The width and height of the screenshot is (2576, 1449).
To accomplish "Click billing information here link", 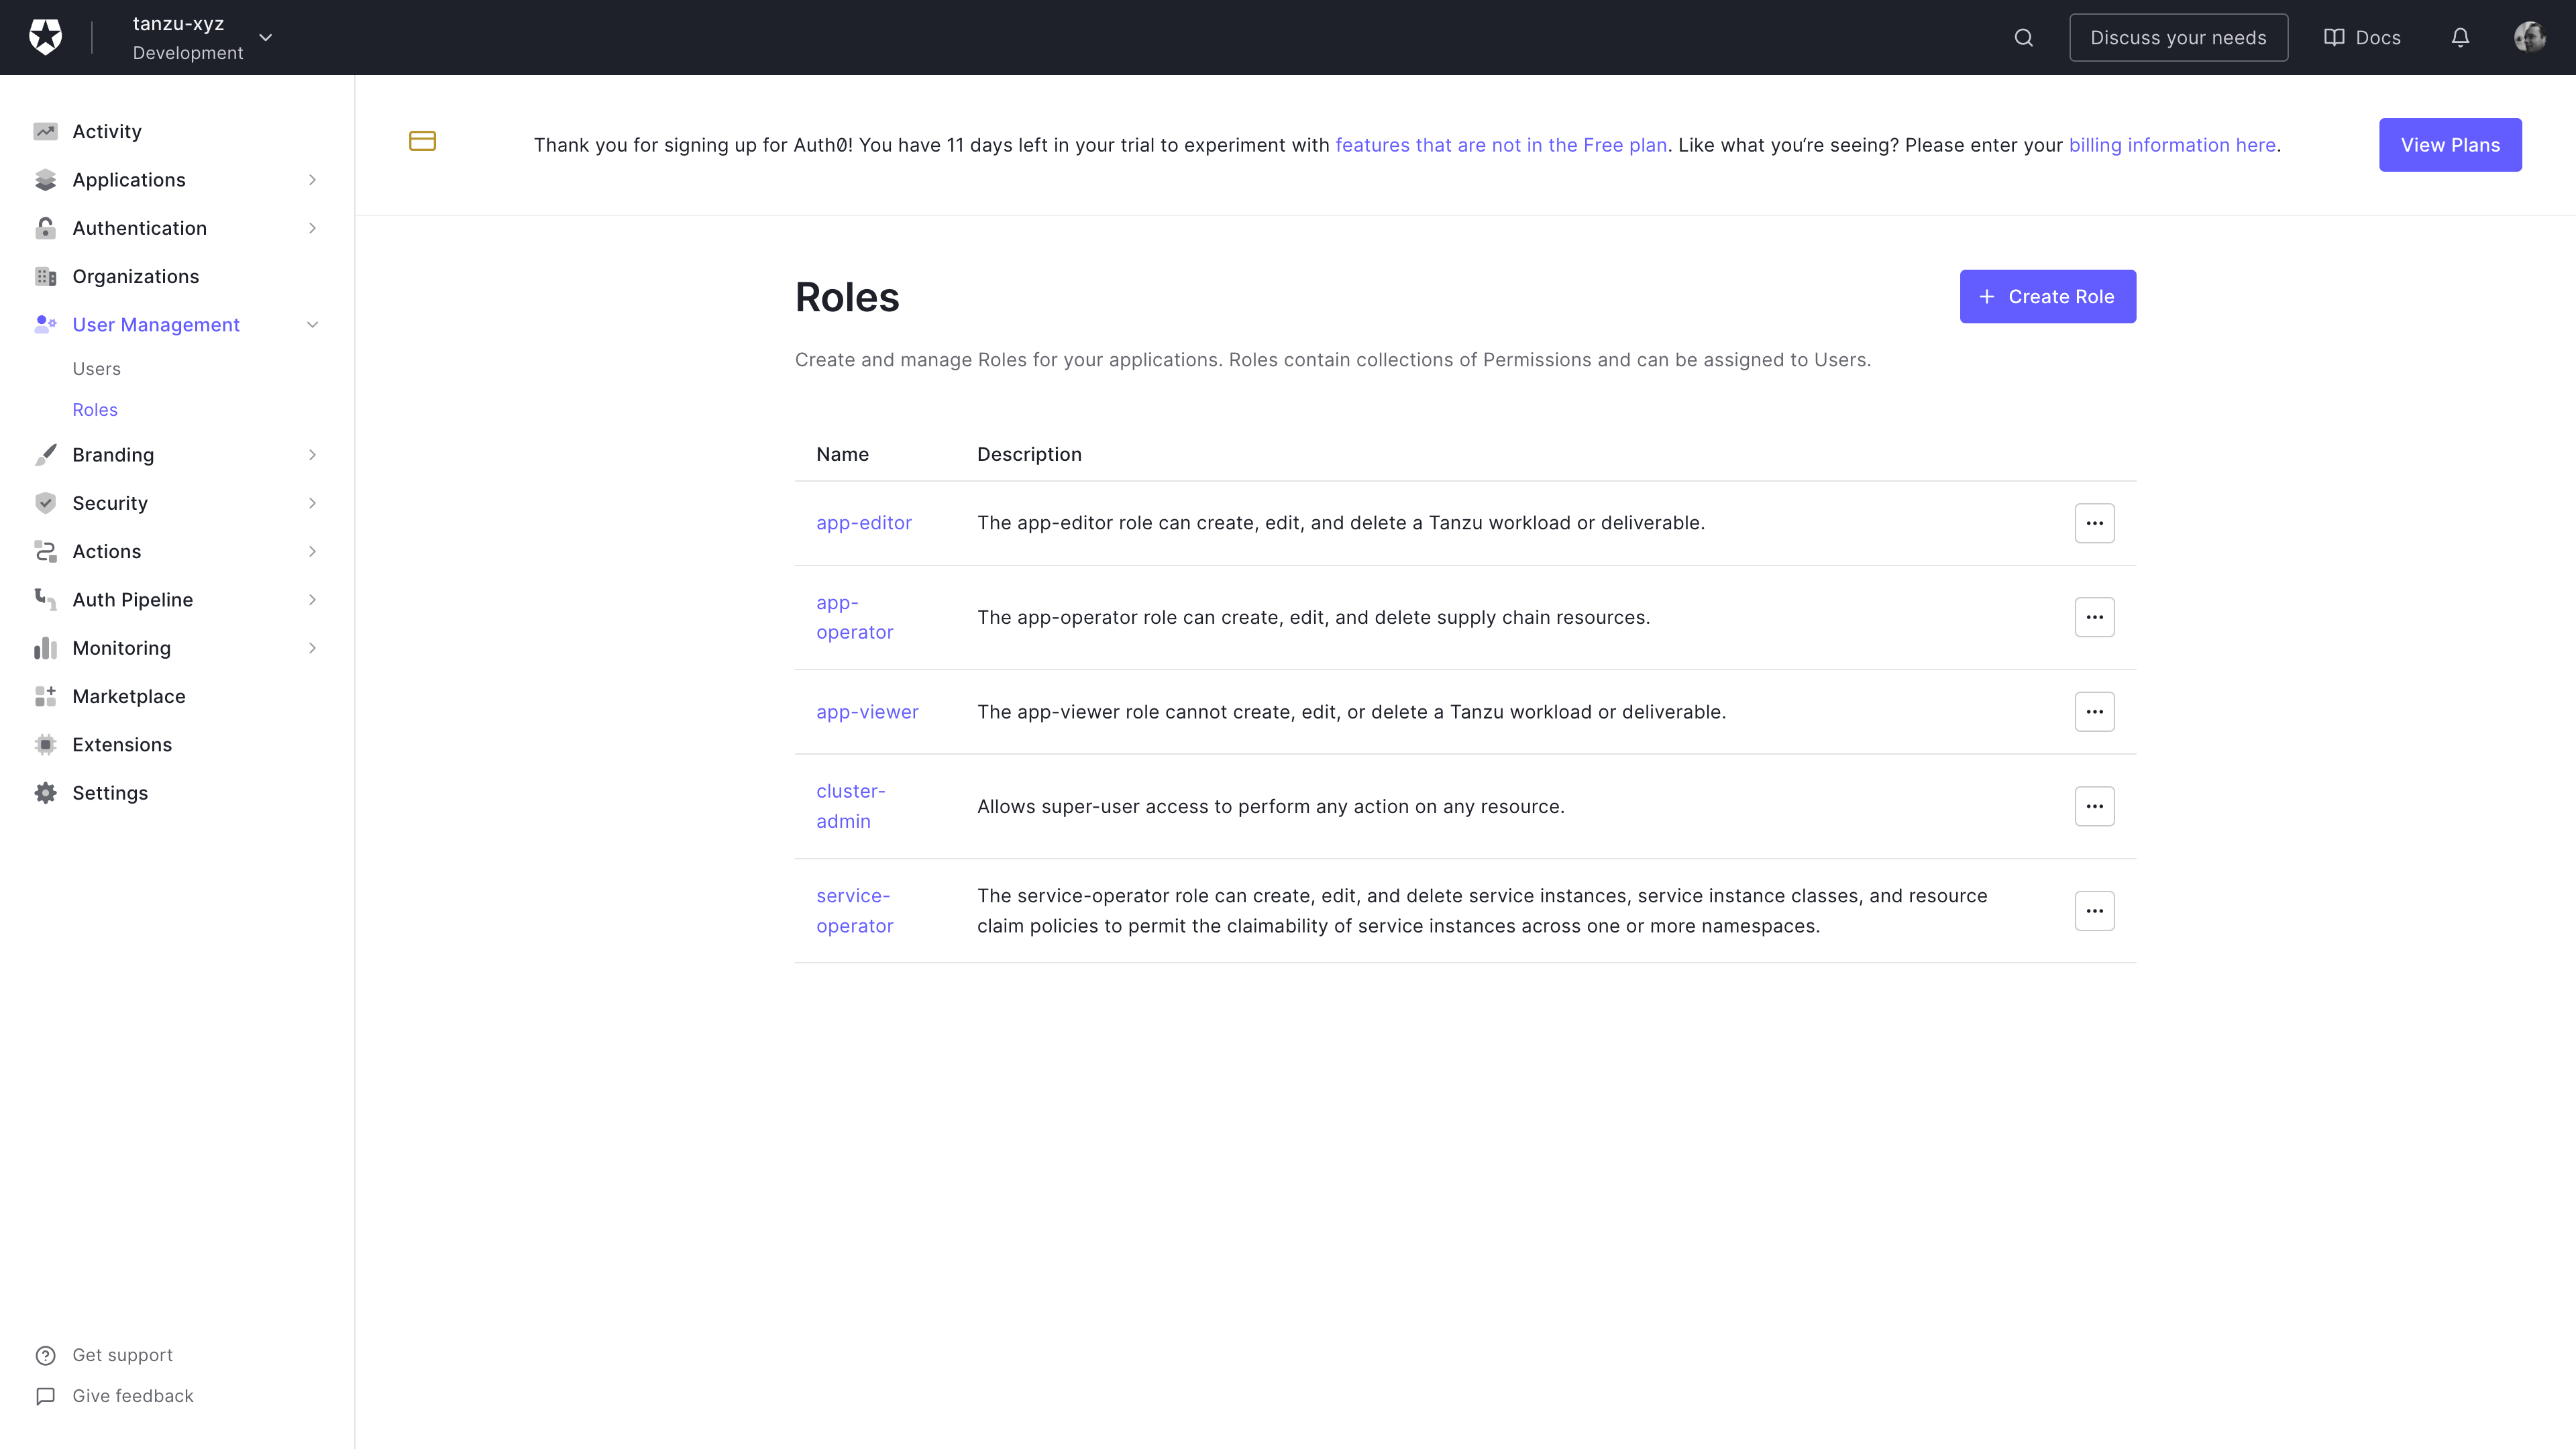I will point(2173,145).
